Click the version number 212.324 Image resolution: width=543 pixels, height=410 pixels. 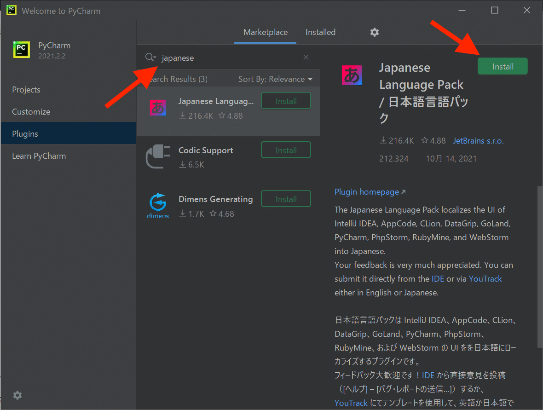pos(394,159)
